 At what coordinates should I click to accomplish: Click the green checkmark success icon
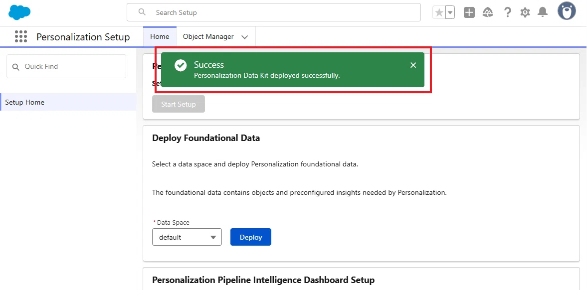pyautogui.click(x=181, y=65)
